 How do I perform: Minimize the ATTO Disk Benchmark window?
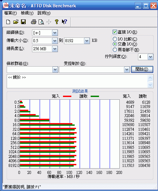click(138, 6)
